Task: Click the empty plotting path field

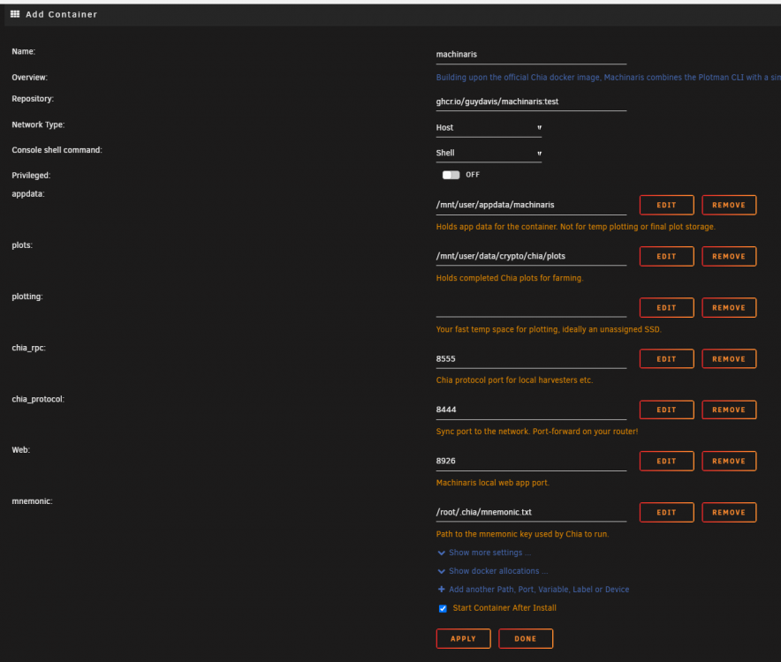Action: coord(531,307)
